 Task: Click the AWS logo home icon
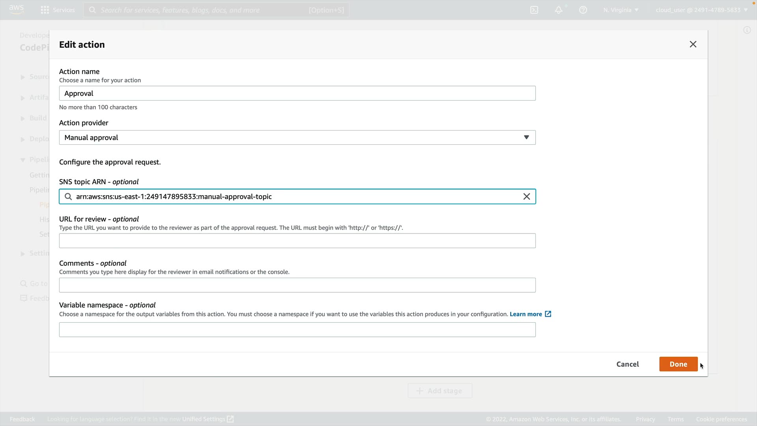click(16, 9)
